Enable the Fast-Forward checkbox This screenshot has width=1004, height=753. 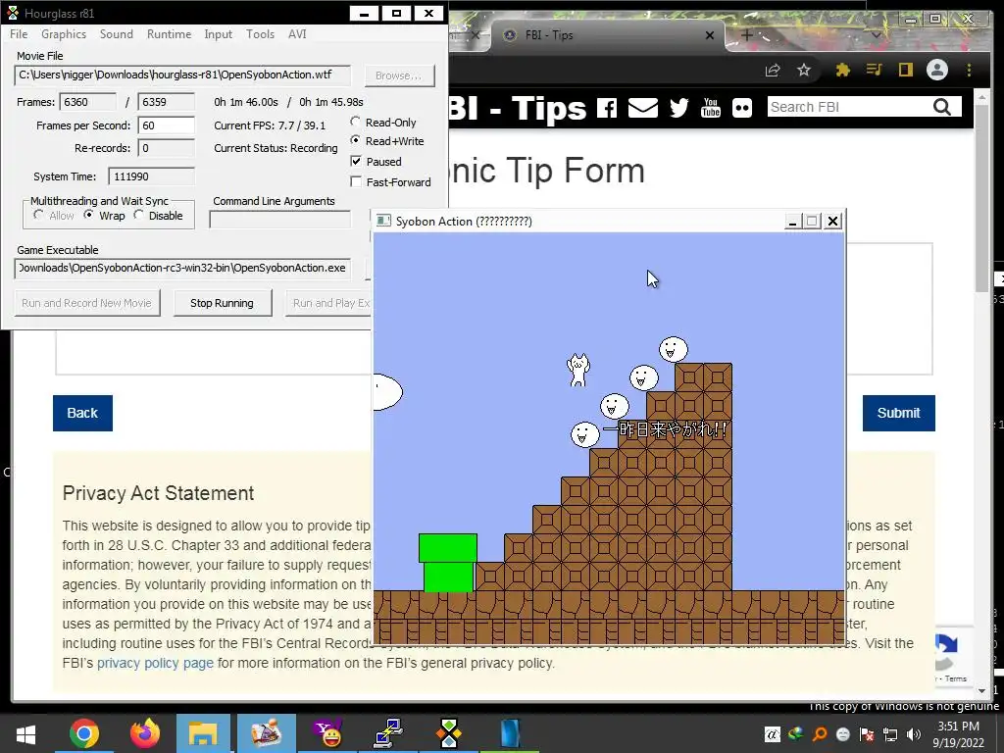pyautogui.click(x=356, y=181)
